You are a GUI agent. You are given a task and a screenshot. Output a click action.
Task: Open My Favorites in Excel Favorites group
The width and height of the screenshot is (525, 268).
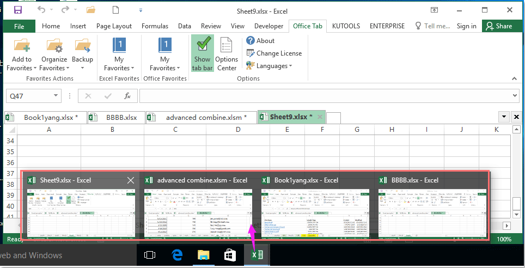[x=119, y=54]
